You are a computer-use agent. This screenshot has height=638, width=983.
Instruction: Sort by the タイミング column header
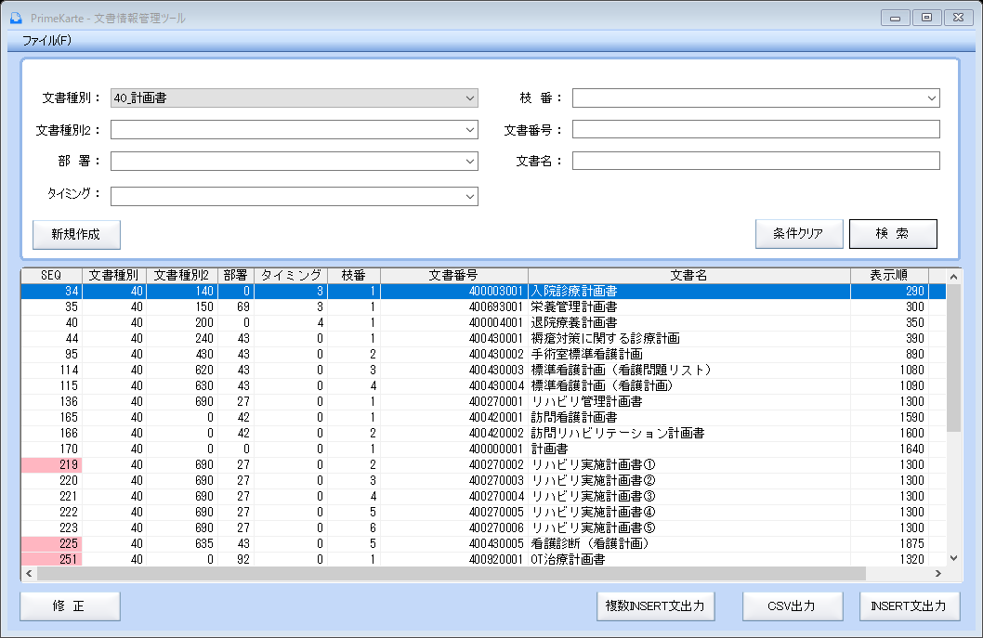(291, 275)
